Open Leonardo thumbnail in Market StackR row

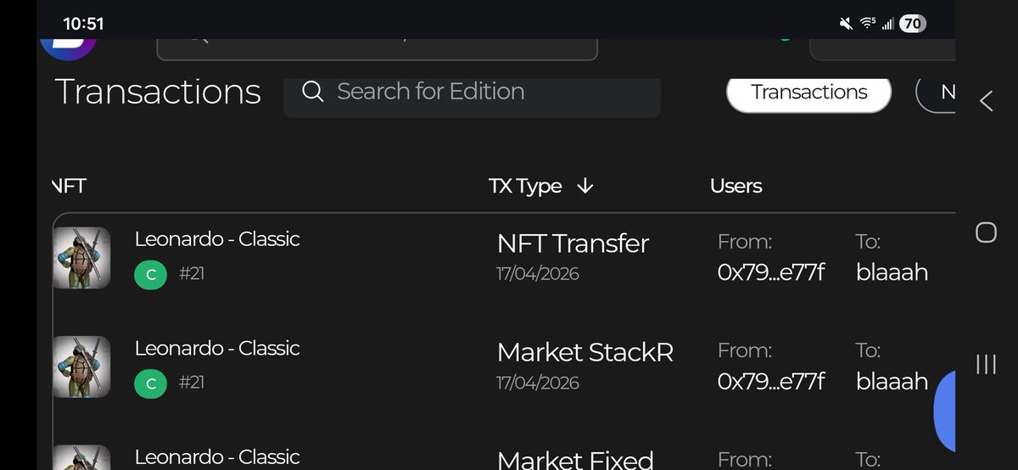point(82,366)
